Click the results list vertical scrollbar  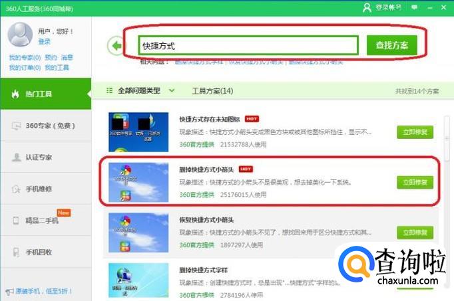tap(447, 138)
